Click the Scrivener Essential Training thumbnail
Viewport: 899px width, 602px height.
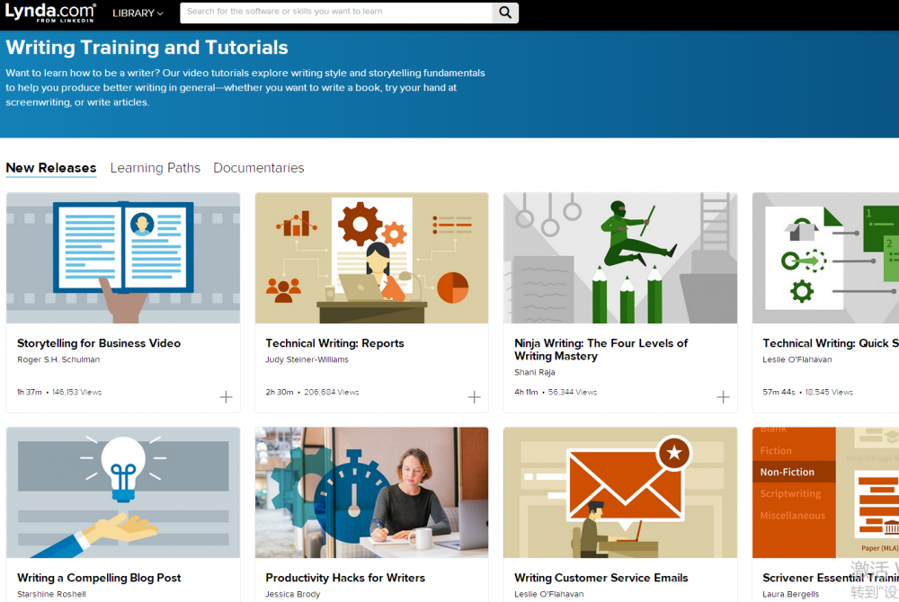pos(825,492)
